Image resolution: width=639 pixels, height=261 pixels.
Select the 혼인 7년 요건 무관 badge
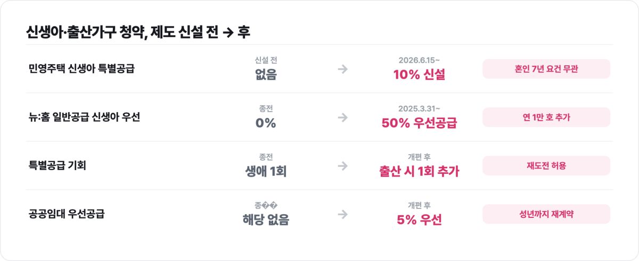(546, 69)
